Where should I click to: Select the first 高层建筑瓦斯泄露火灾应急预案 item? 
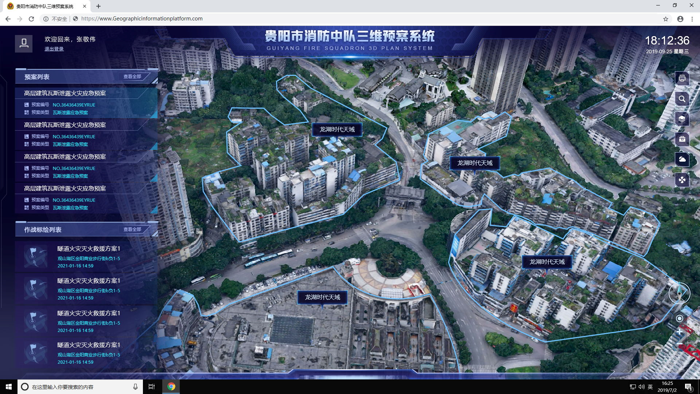click(x=65, y=93)
